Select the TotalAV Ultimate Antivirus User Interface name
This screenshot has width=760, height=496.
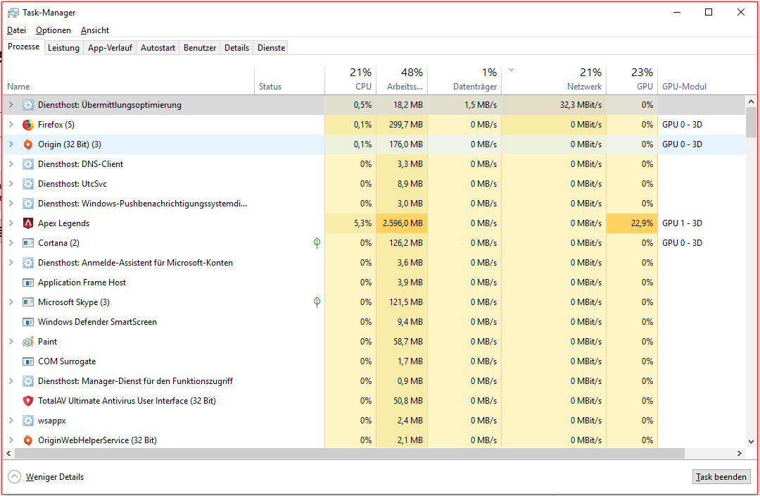coord(127,401)
